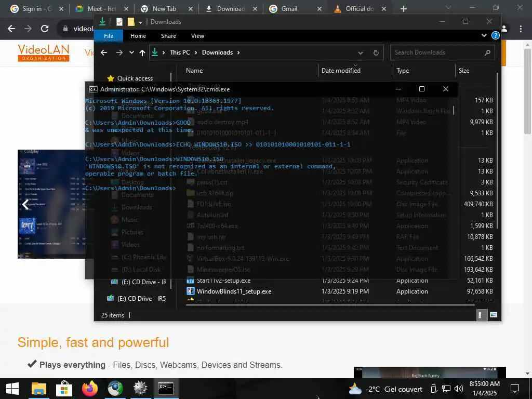The image size is (532, 399).
Task: Open network icon in system tray
Action: click(x=446, y=389)
